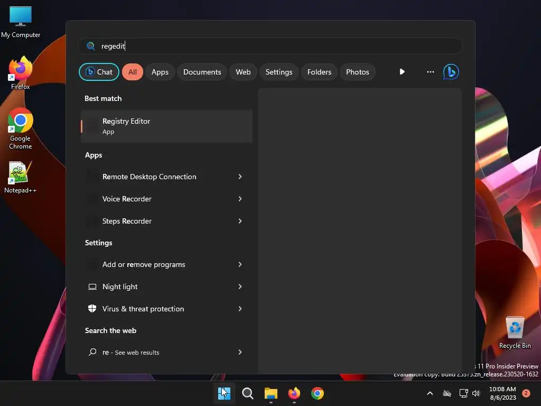Open Remote Desktop Connection result
This screenshot has width=541, height=406.
[166, 177]
